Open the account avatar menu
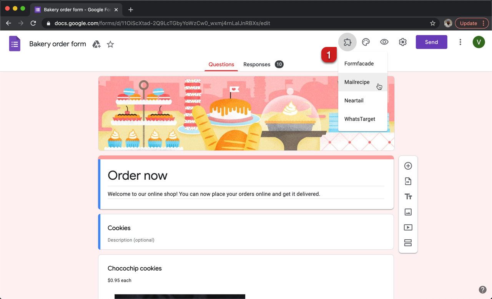 479,42
